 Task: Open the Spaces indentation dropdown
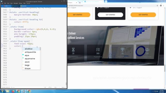click(64, 87)
